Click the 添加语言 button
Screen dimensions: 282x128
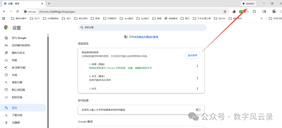(x=192, y=56)
